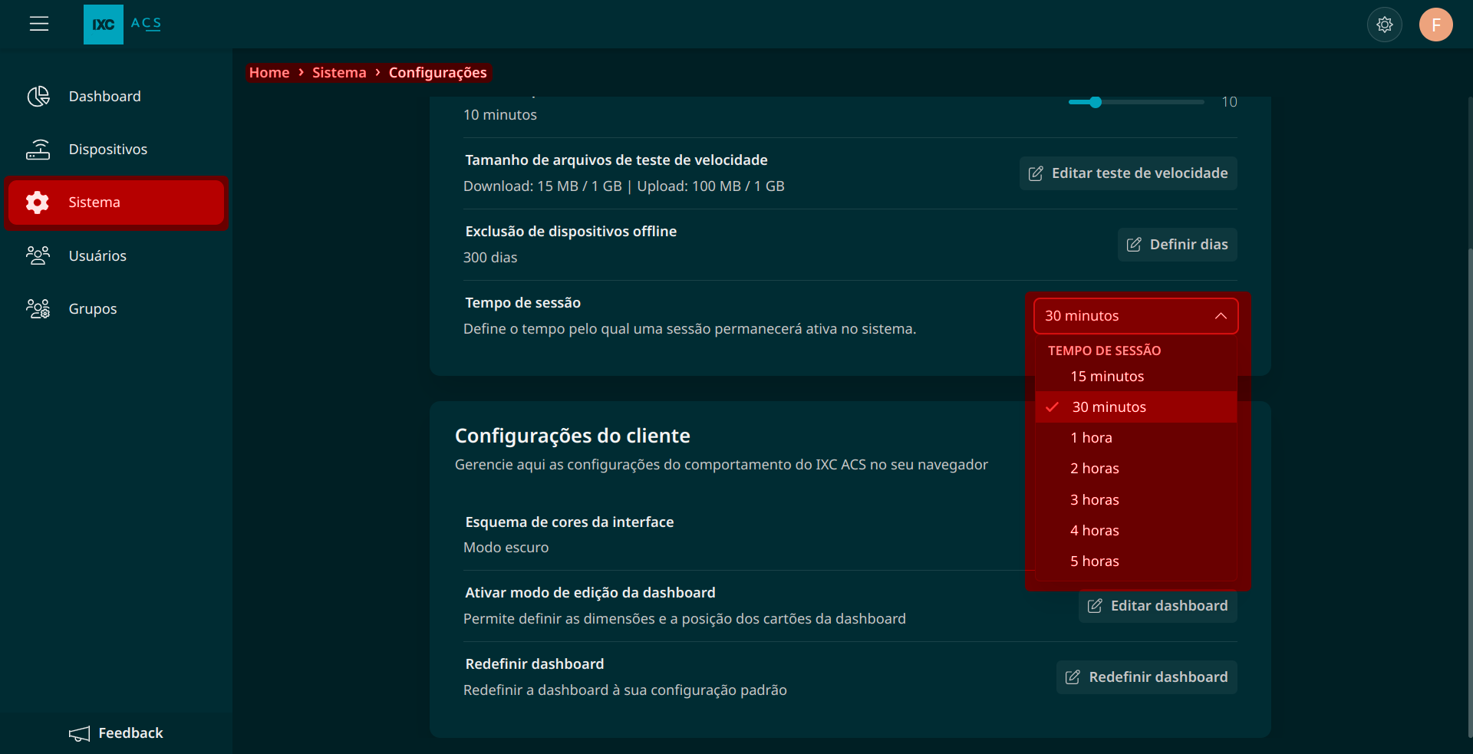Open Sistema in sidebar
1473x754 pixels.
coord(116,202)
